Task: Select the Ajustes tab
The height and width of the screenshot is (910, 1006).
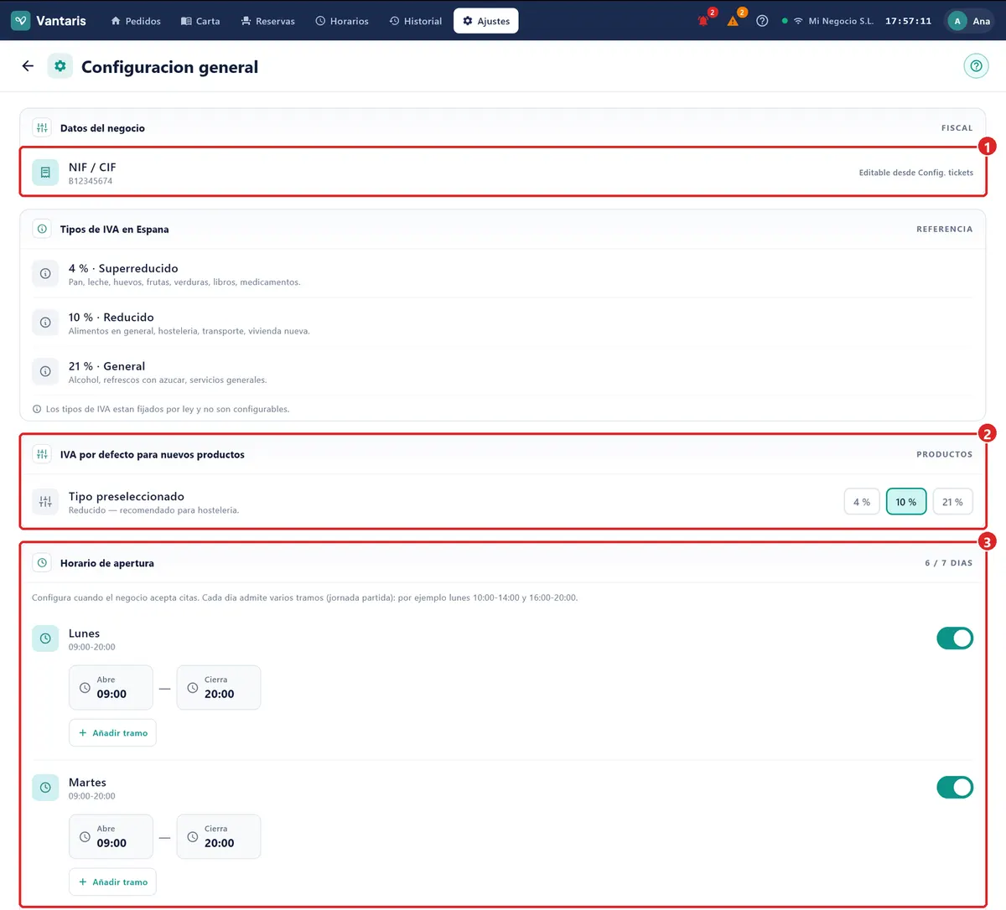Action: click(486, 21)
